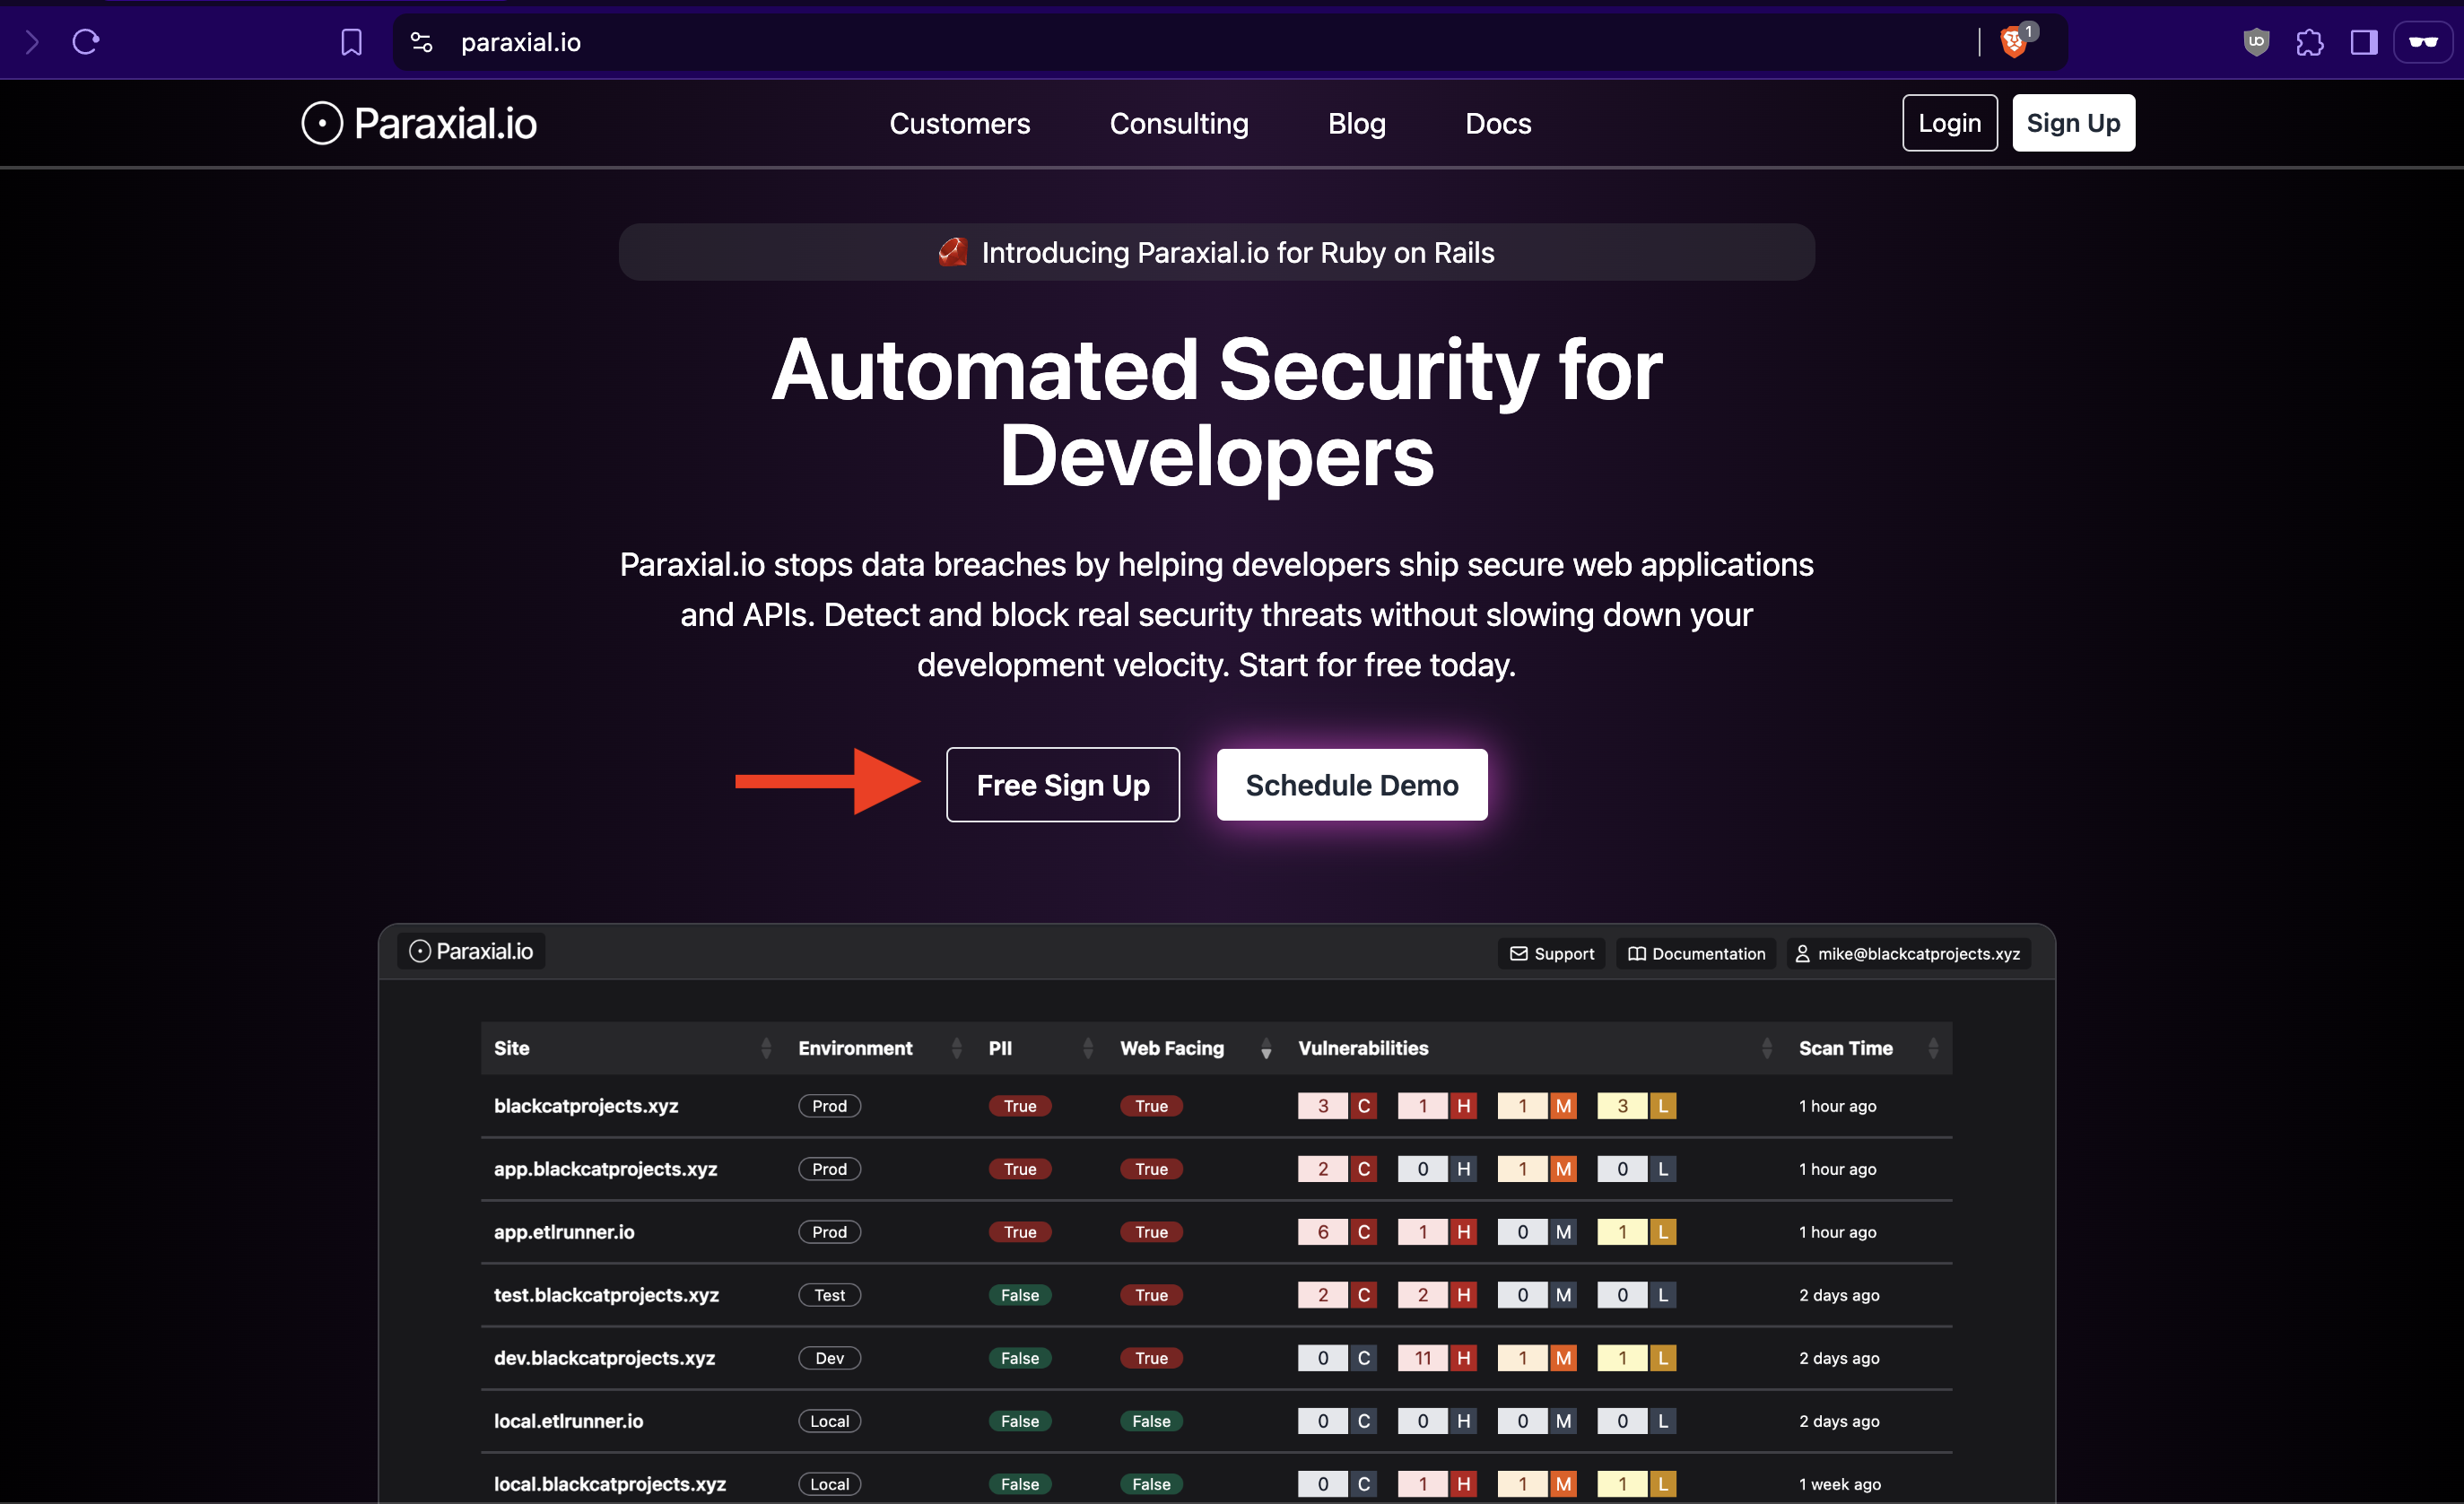This screenshot has width=2464, height=1504.
Task: Click the 11 high badge for dev.blackcatprojects.xyz
Action: tap(1437, 1358)
